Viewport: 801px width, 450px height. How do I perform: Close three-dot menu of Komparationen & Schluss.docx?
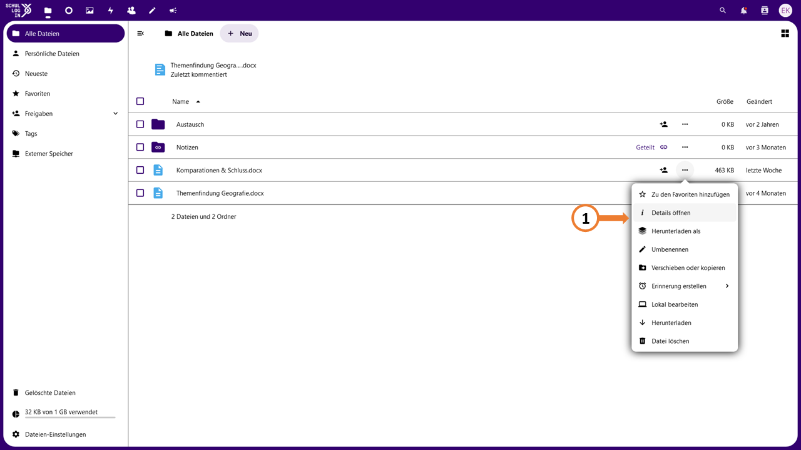point(685,170)
